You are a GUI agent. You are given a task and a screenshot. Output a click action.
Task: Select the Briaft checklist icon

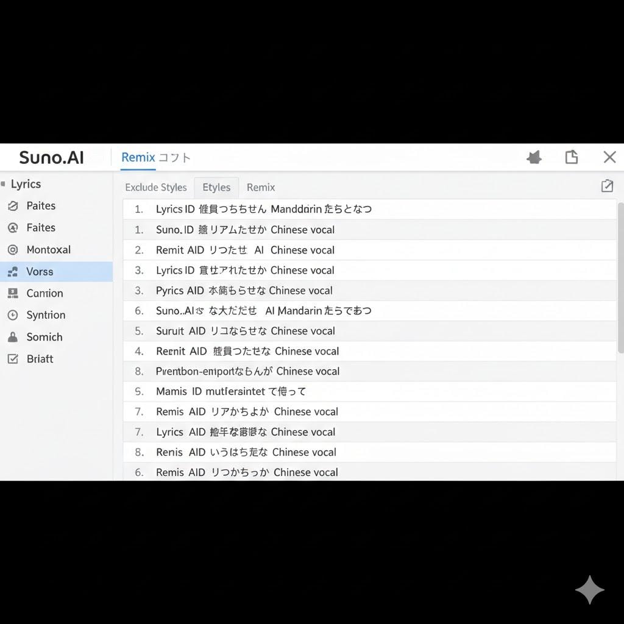[x=13, y=359]
